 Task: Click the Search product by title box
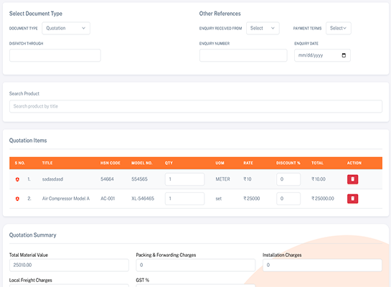pos(195,106)
